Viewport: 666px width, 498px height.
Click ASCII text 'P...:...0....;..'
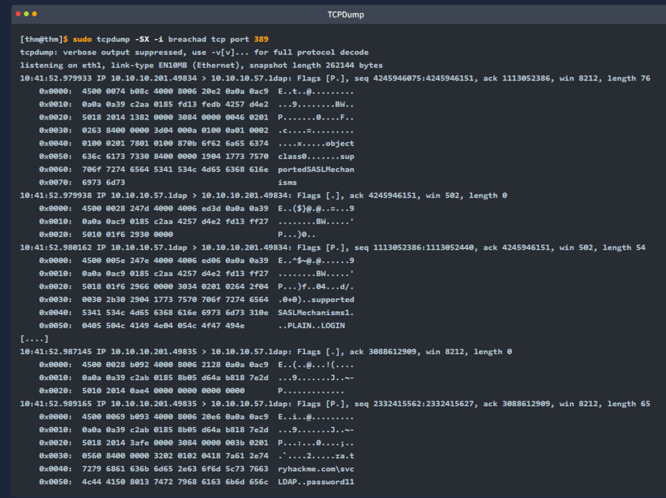click(x=316, y=443)
